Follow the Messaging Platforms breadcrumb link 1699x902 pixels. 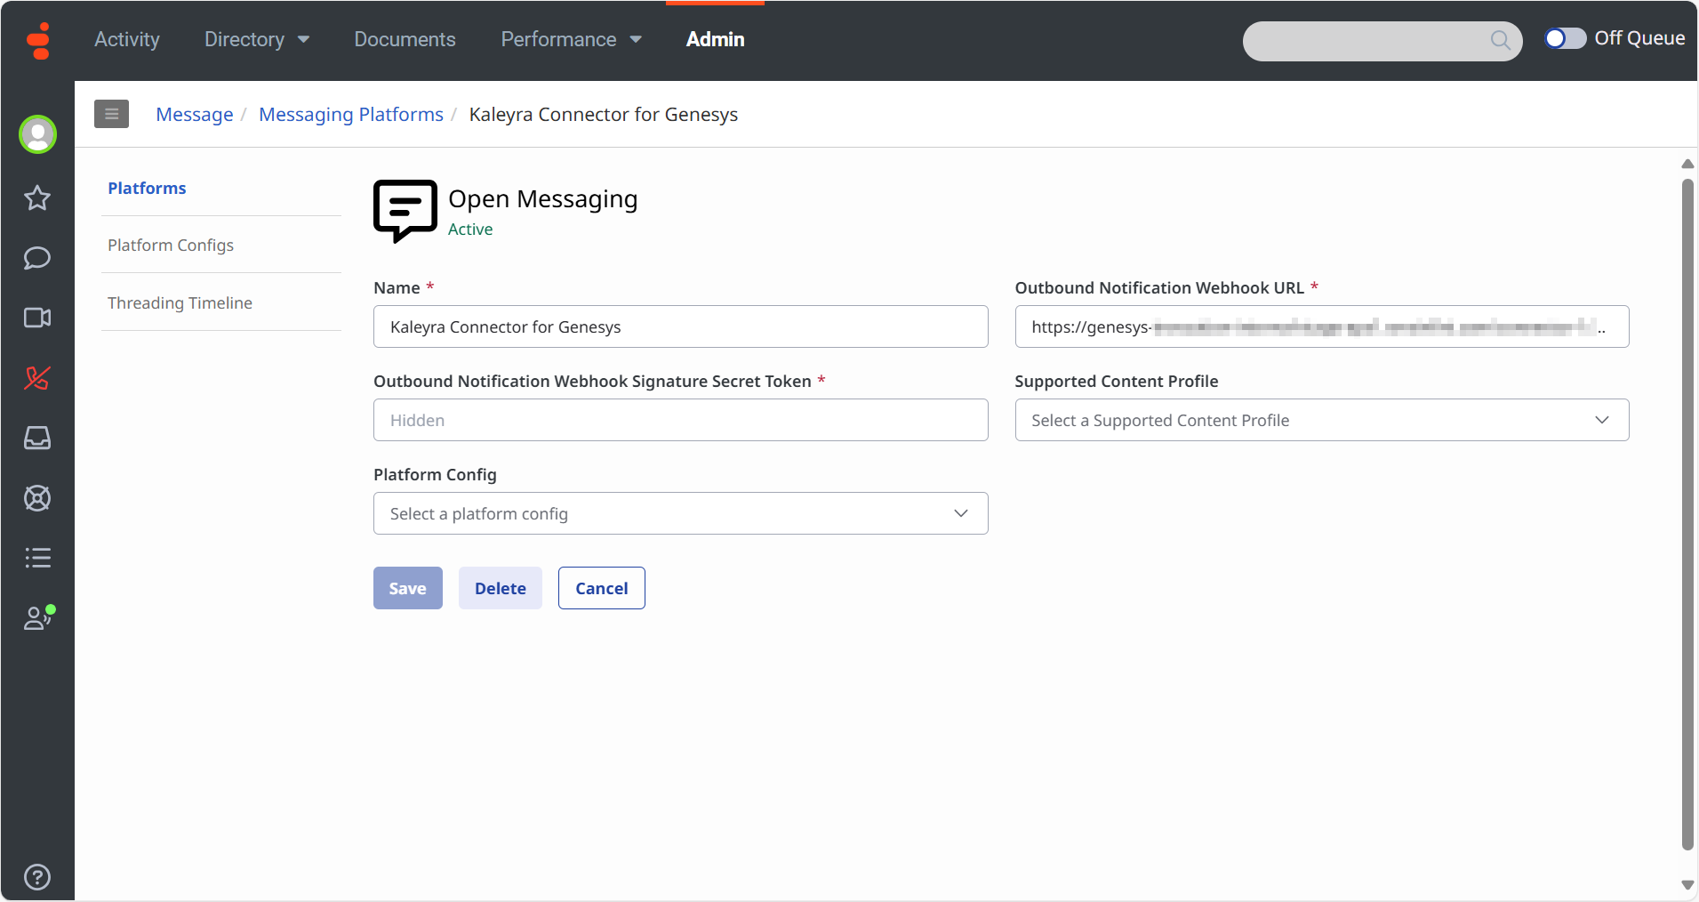point(351,114)
